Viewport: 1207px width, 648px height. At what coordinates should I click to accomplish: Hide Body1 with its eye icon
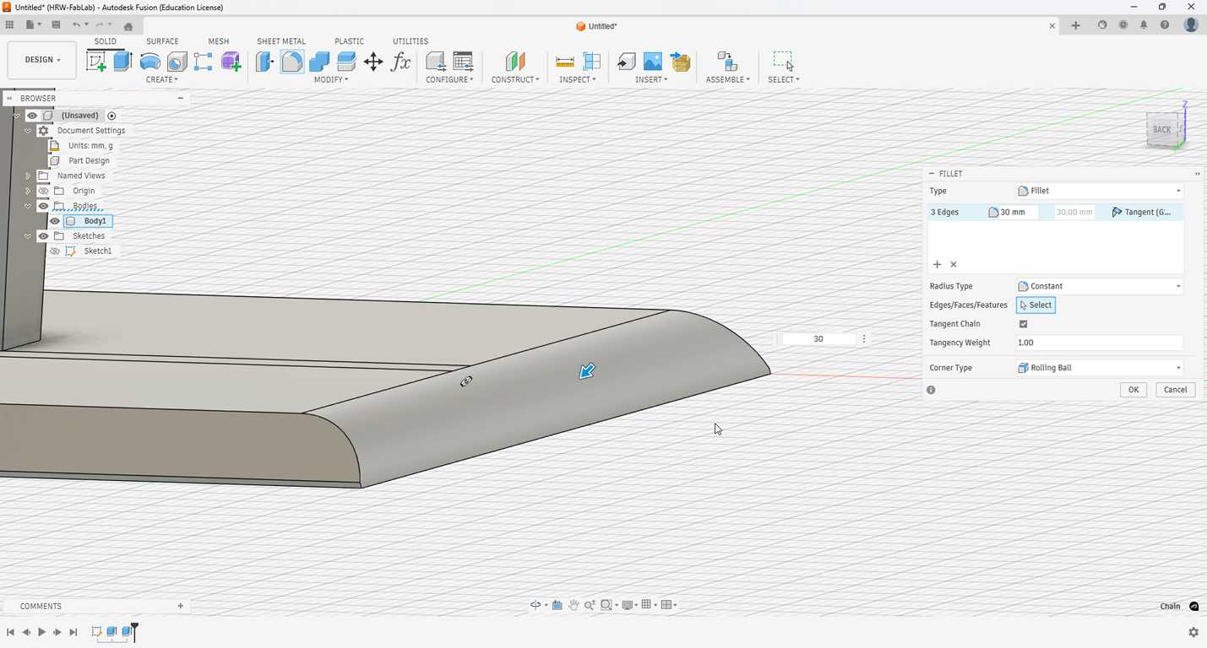55,221
